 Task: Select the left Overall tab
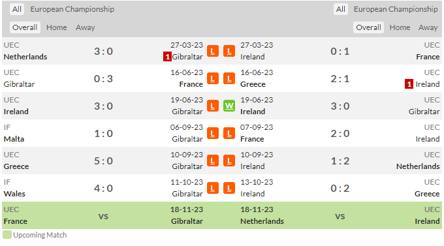point(25,27)
